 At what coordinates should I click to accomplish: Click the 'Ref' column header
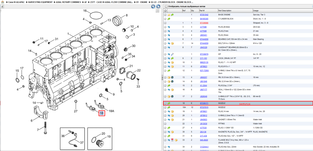[x=184, y=11]
